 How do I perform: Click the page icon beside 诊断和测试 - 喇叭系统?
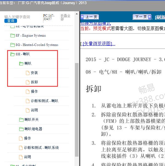pos(21,148)
